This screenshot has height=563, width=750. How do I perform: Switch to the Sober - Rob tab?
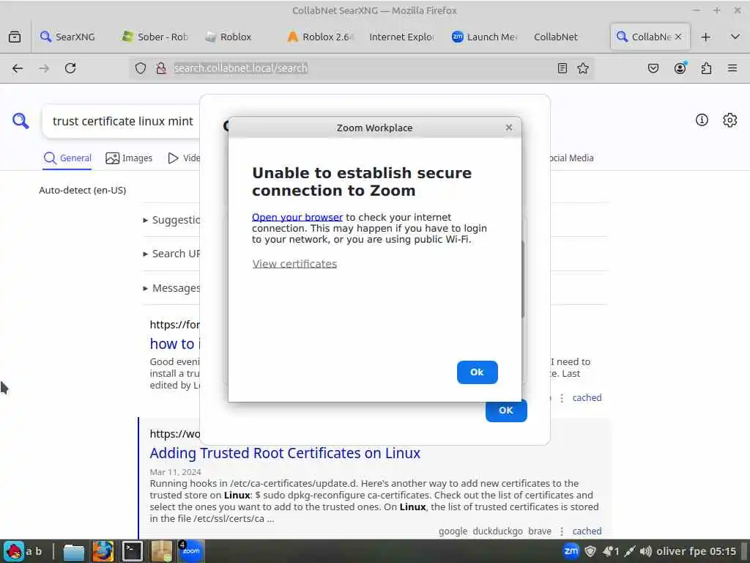[155, 37]
